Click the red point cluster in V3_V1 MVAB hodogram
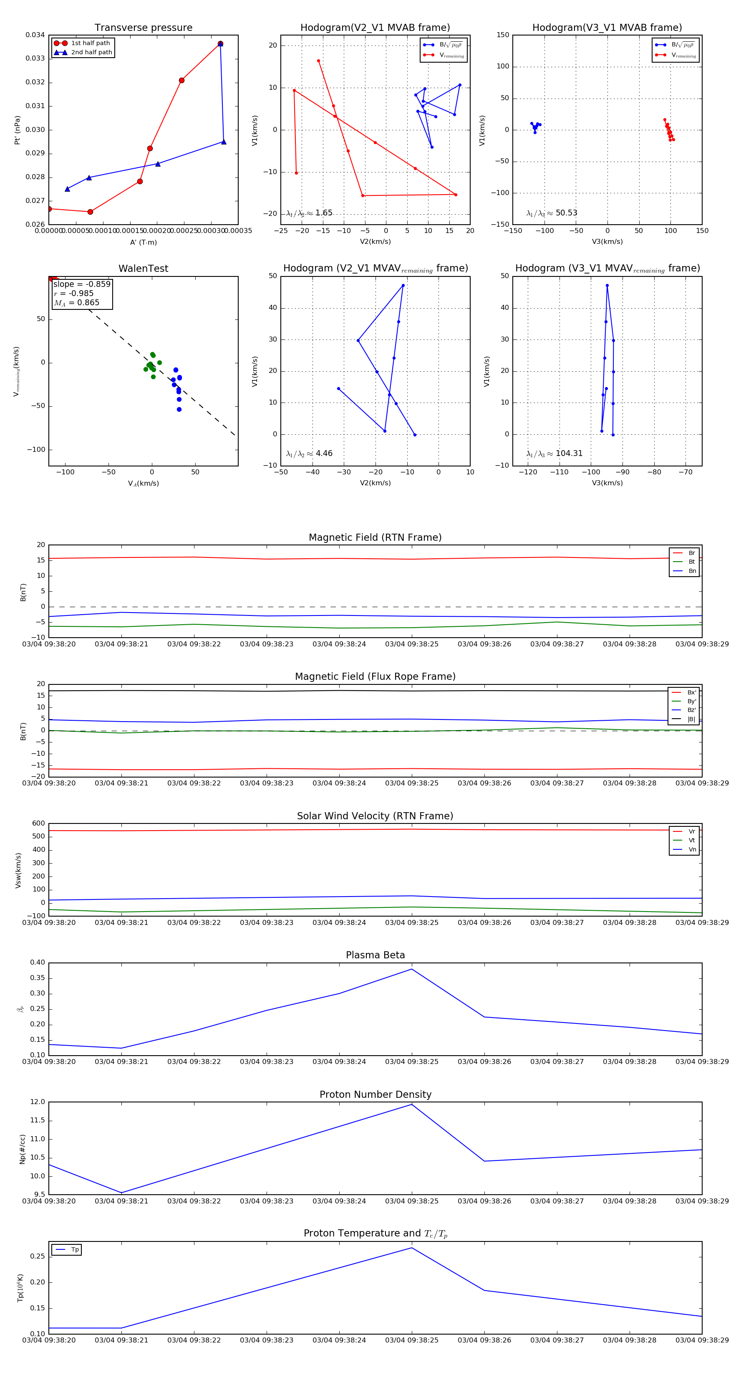Screen dimensions: 751x1378 point(669,130)
